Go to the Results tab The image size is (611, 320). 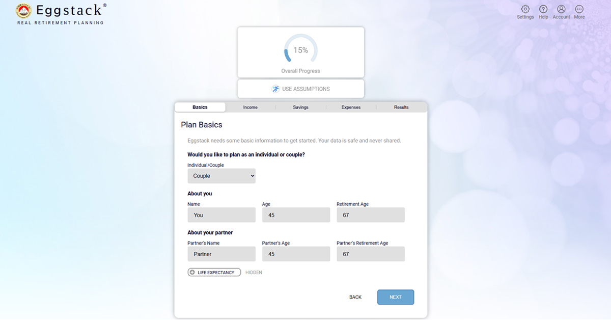pyautogui.click(x=401, y=108)
